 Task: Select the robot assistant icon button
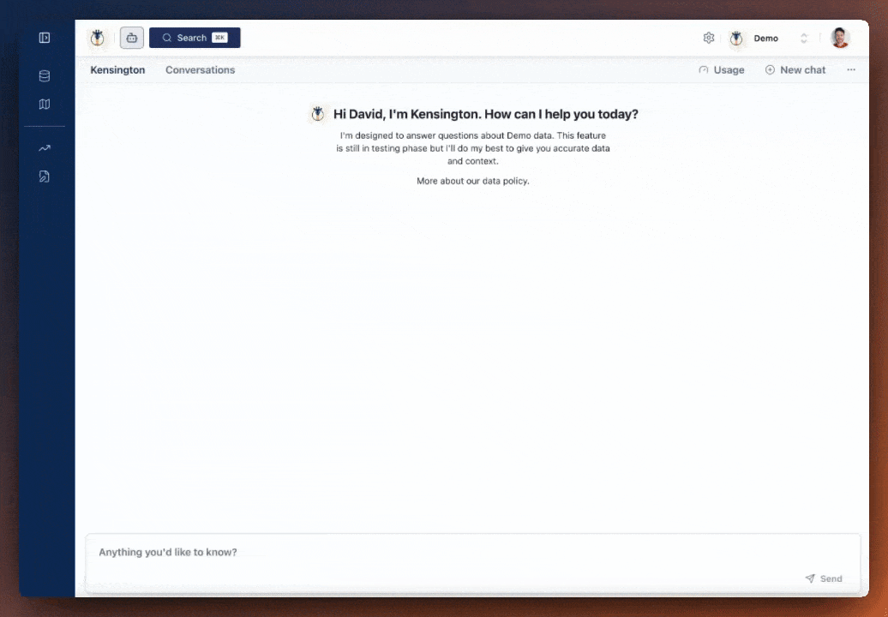(x=132, y=38)
